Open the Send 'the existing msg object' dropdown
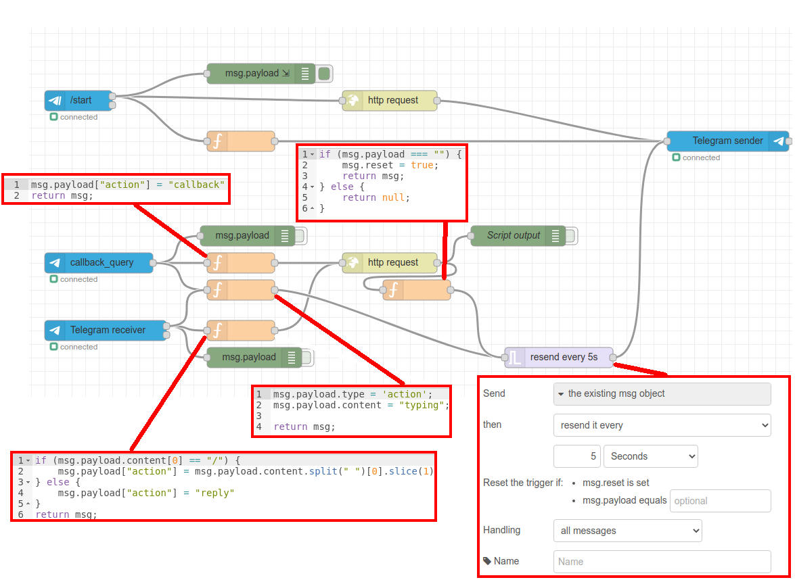The width and height of the screenshot is (795, 582). tap(662, 393)
